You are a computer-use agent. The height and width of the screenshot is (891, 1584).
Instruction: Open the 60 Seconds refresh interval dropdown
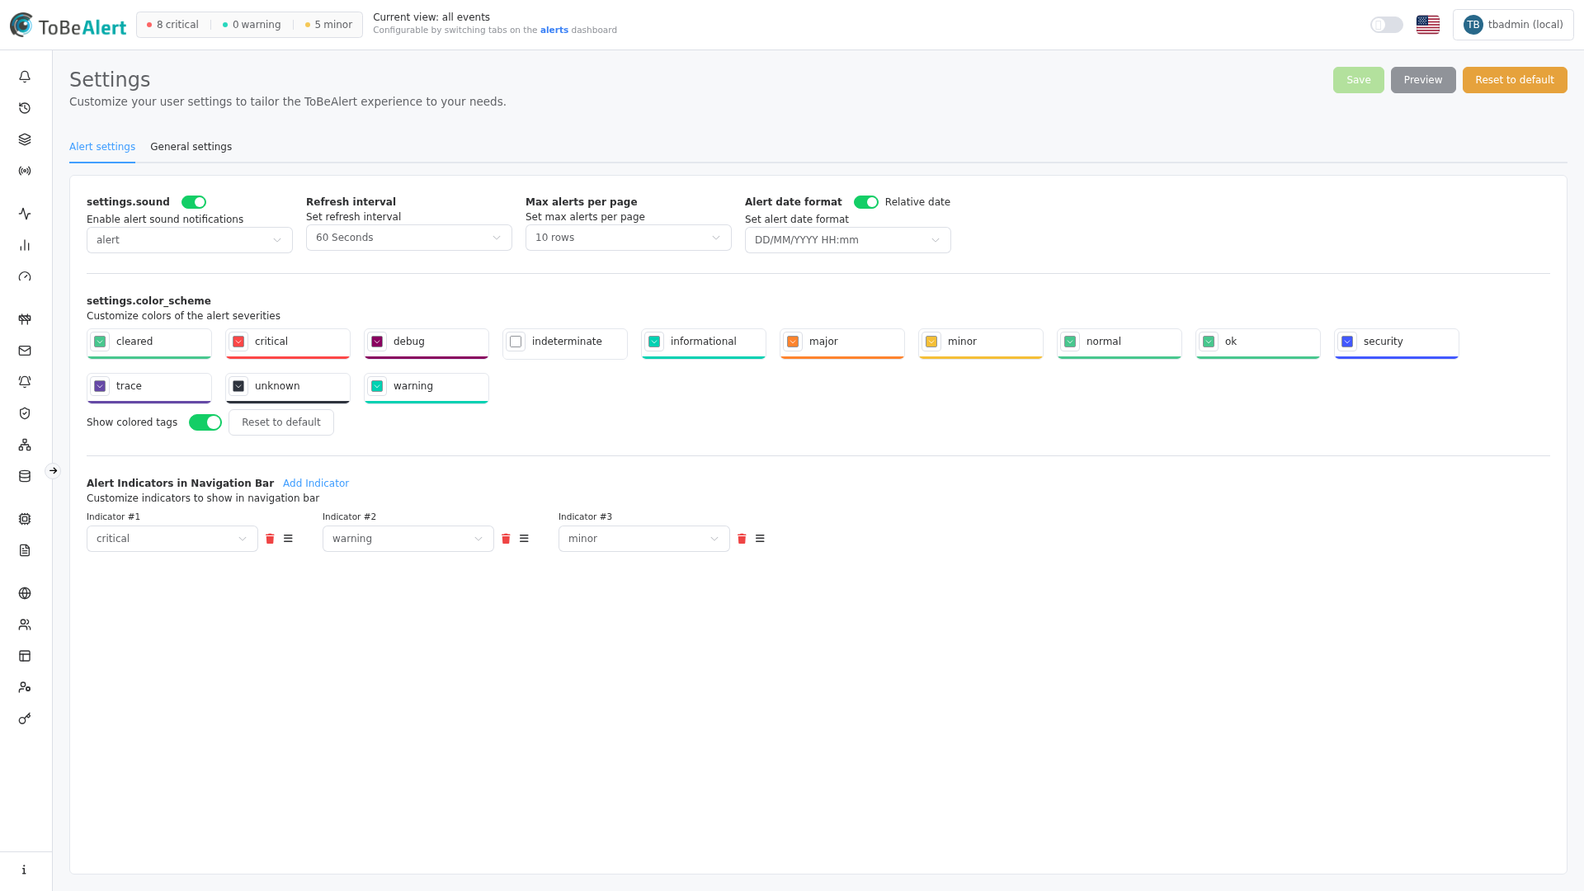pos(409,238)
